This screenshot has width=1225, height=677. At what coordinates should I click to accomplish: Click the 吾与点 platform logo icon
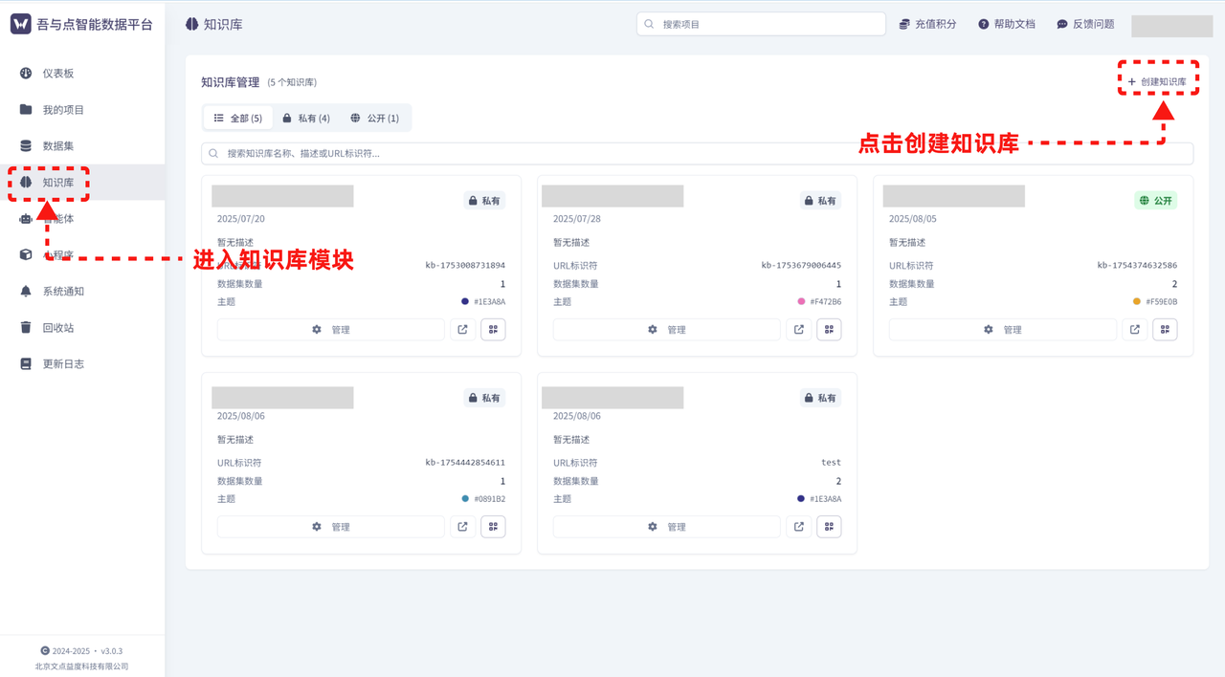(21, 24)
